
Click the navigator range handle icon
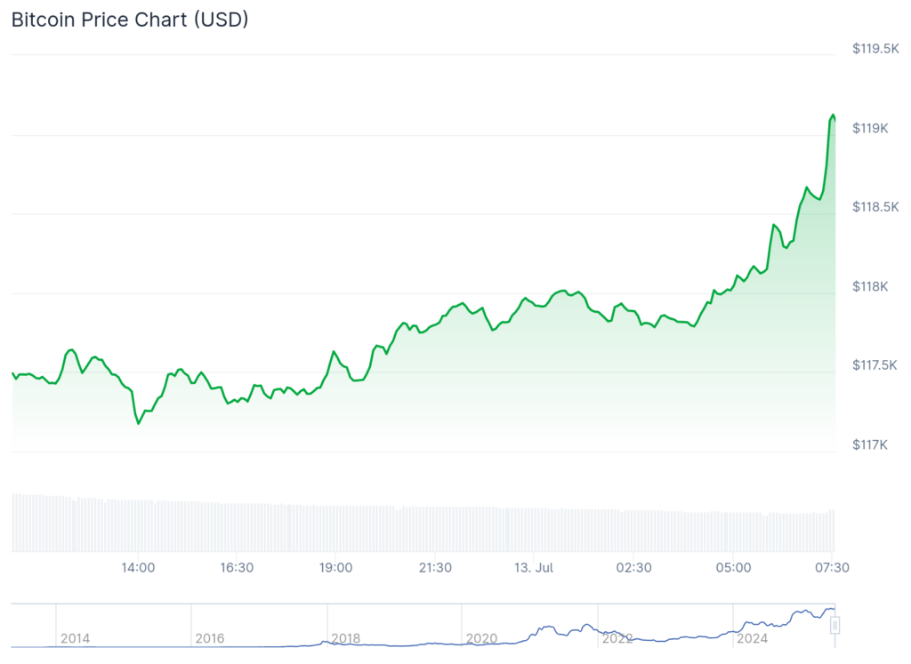834,626
